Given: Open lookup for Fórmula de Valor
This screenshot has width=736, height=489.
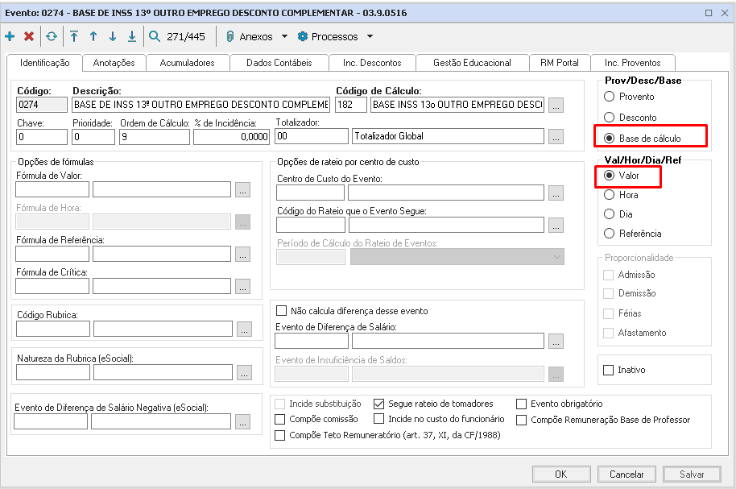Looking at the screenshot, I should pyautogui.click(x=242, y=190).
